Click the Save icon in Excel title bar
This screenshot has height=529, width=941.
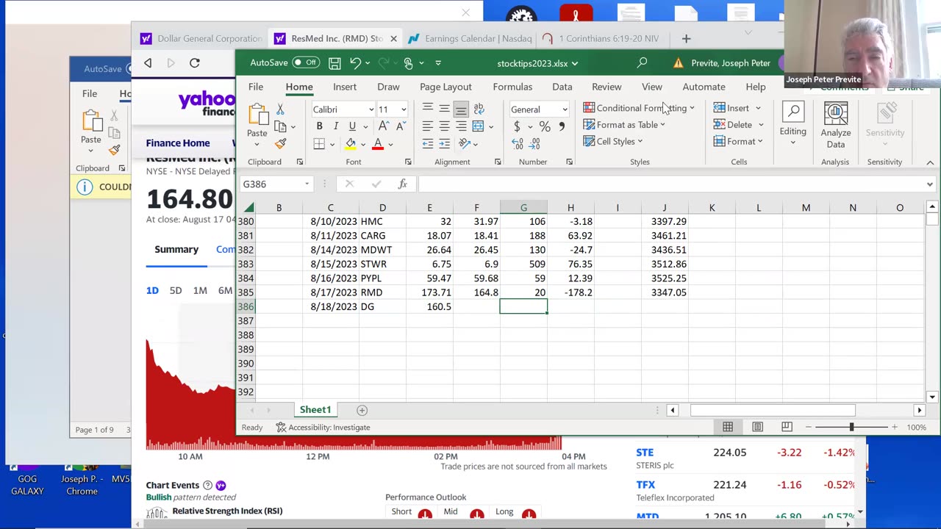334,62
